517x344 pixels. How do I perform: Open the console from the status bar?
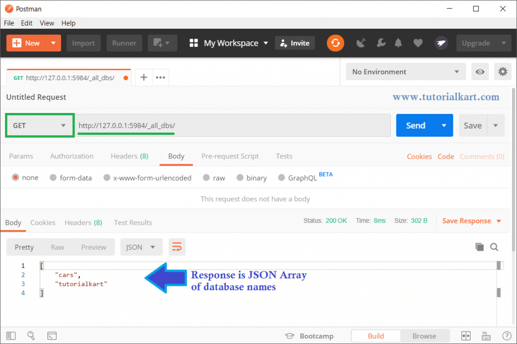pos(52,335)
